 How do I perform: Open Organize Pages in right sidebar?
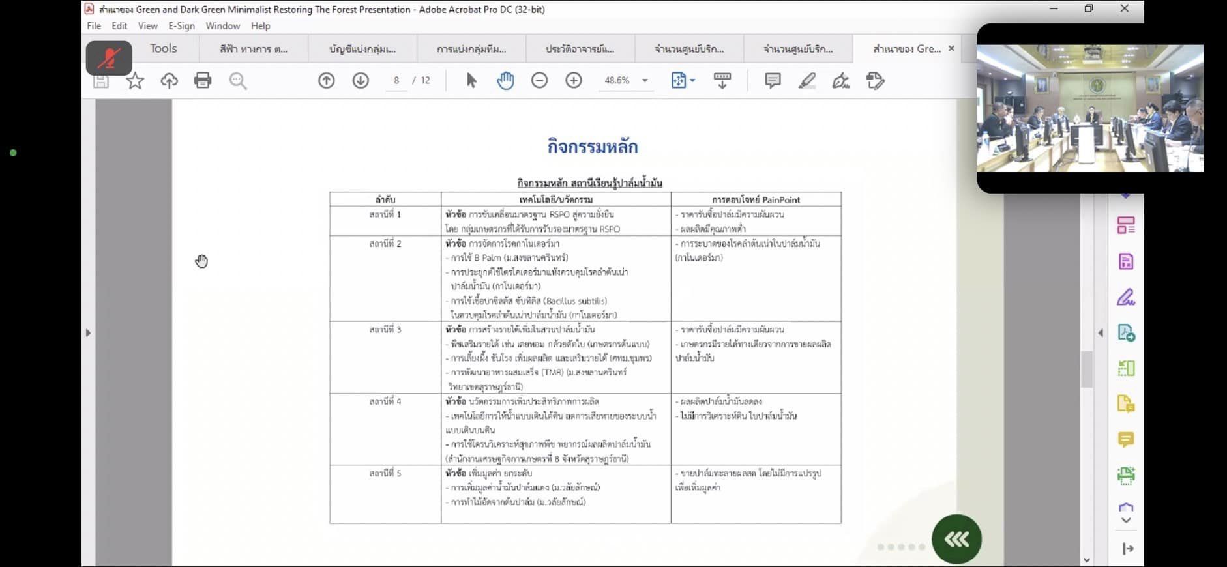1126,225
